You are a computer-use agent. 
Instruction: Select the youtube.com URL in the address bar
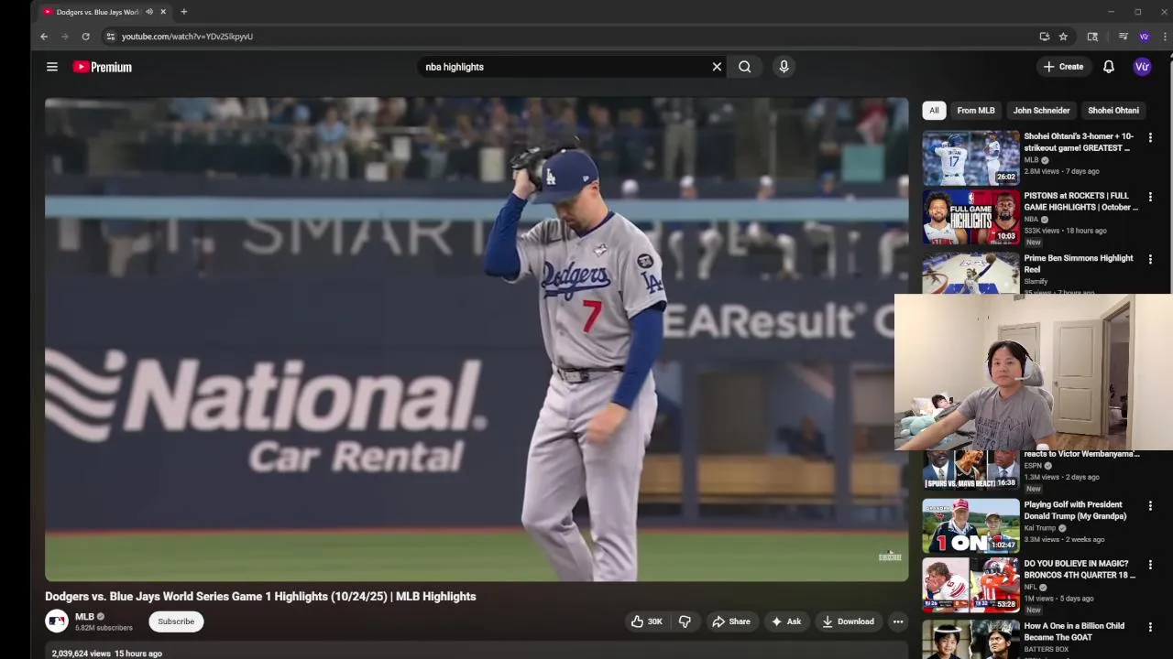click(x=187, y=37)
